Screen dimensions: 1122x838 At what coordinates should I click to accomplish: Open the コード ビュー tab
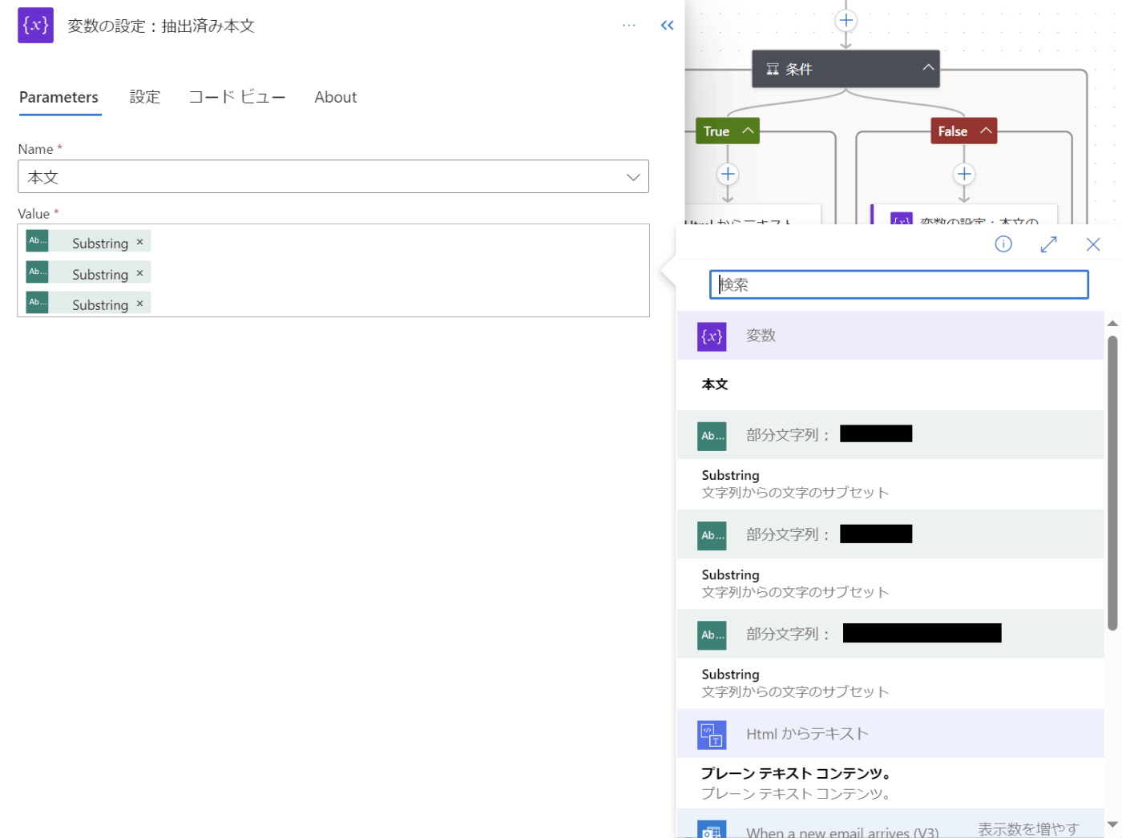(237, 97)
